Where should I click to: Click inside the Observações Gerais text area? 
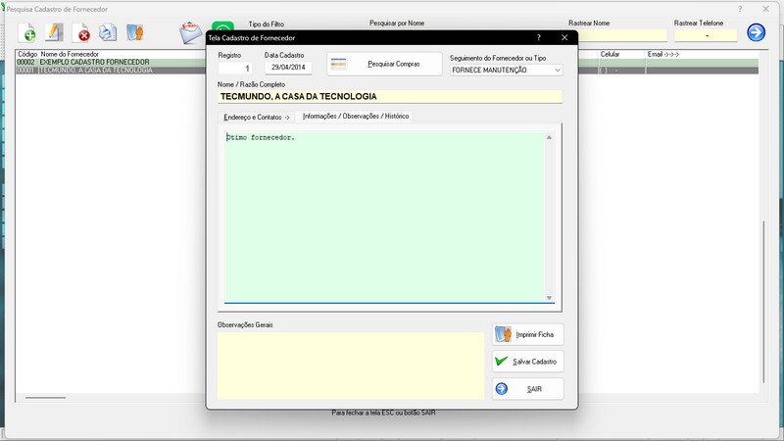tap(351, 365)
